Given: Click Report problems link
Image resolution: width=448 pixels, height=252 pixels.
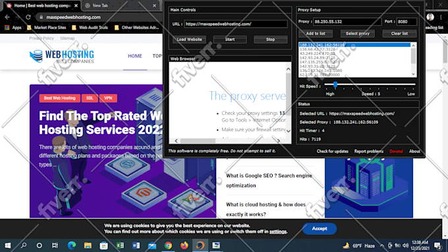Looking at the screenshot, I should [369, 151].
